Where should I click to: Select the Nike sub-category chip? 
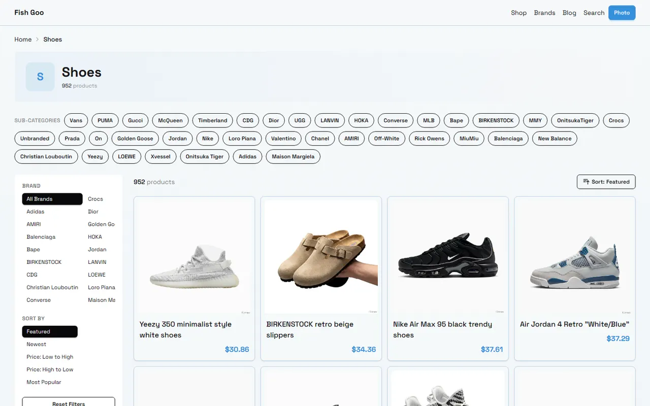pyautogui.click(x=208, y=139)
